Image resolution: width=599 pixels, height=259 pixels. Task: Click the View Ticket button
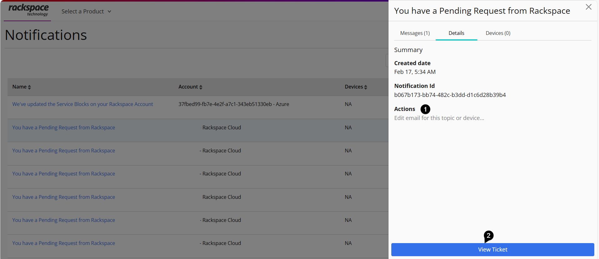[x=493, y=250]
